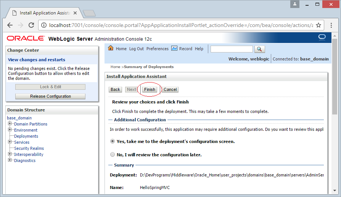Expand Interoperability tree node
The width and height of the screenshot is (341, 197).
pos(10,154)
